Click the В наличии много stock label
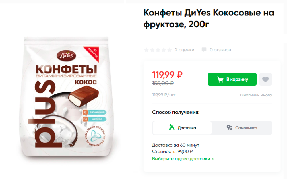287x188 pixels. [256, 95]
